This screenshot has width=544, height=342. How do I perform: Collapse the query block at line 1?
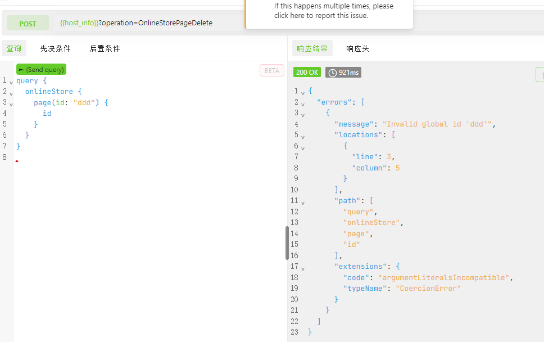(11, 83)
